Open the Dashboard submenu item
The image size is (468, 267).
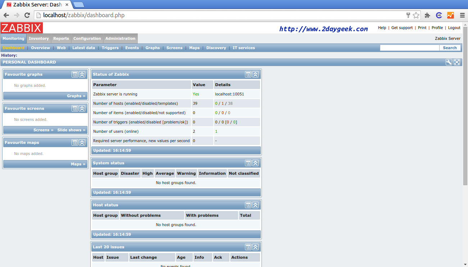14,48
